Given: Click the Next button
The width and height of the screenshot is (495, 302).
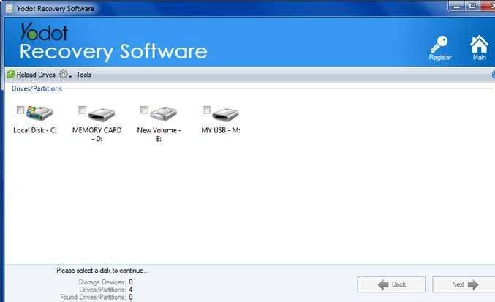Looking at the screenshot, I should click(x=464, y=284).
